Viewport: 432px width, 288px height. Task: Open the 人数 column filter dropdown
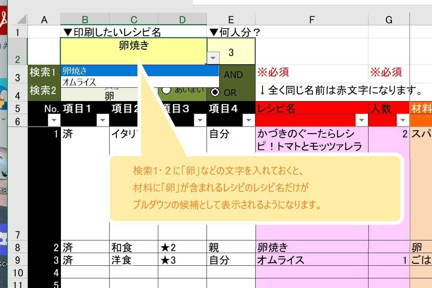tap(403, 120)
